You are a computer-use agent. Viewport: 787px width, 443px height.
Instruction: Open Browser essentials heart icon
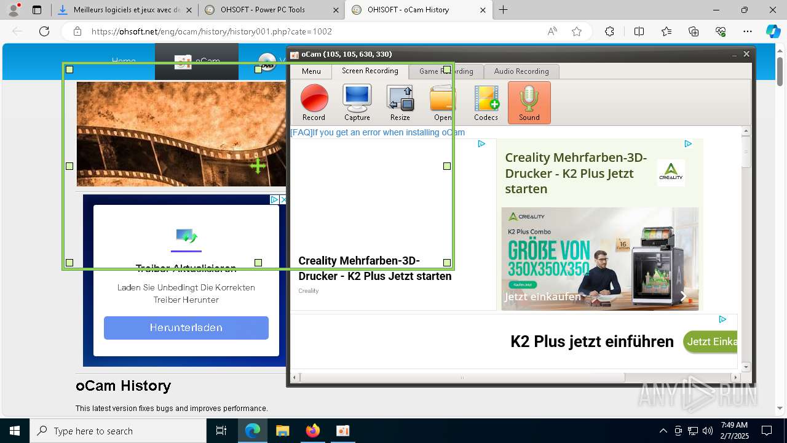721,31
